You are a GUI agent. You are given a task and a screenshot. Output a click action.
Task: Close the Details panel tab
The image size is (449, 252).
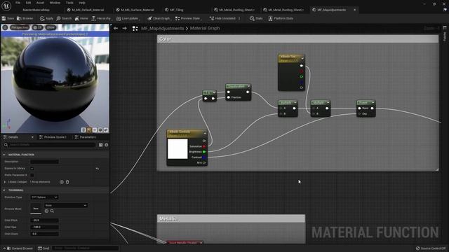tap(32, 137)
